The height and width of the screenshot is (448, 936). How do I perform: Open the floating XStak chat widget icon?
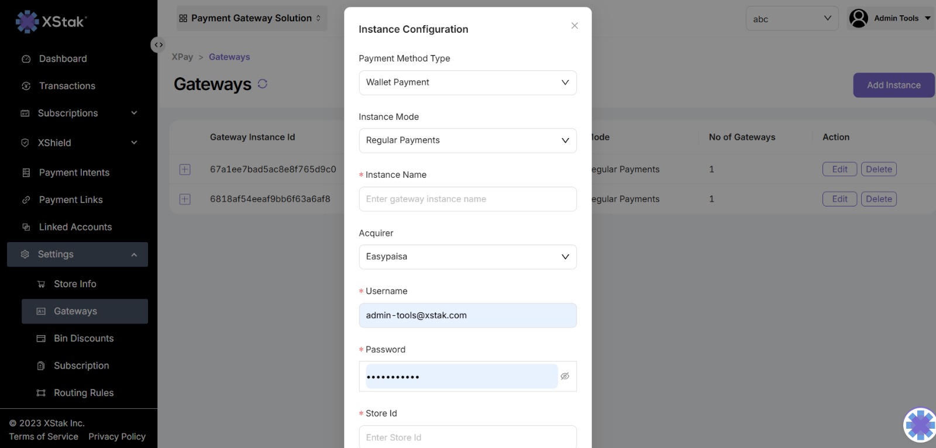[x=919, y=425]
